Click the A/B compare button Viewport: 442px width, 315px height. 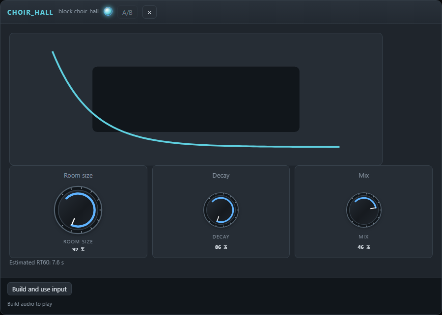coord(127,12)
